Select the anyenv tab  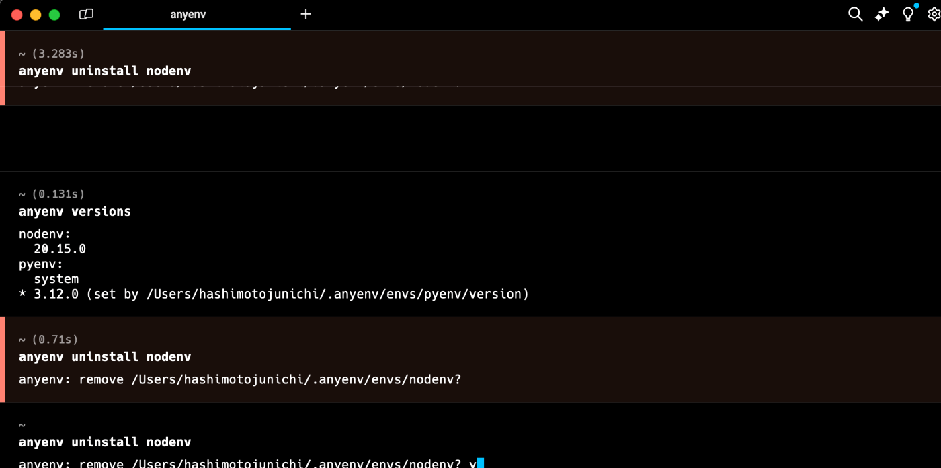pos(188,14)
